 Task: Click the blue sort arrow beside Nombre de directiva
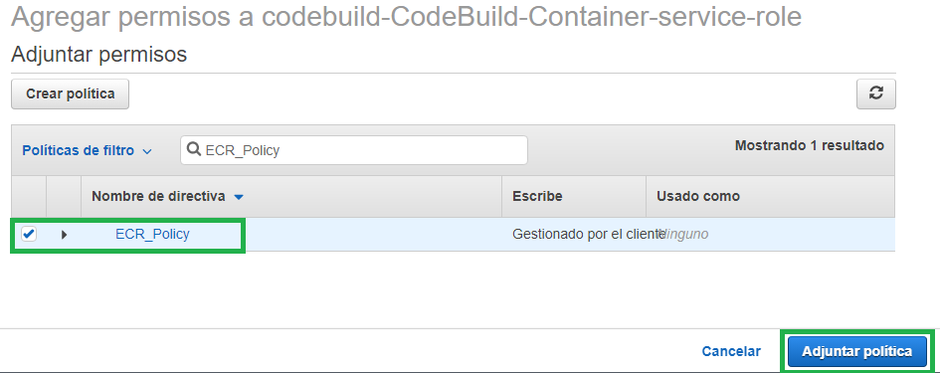pyautogui.click(x=239, y=197)
